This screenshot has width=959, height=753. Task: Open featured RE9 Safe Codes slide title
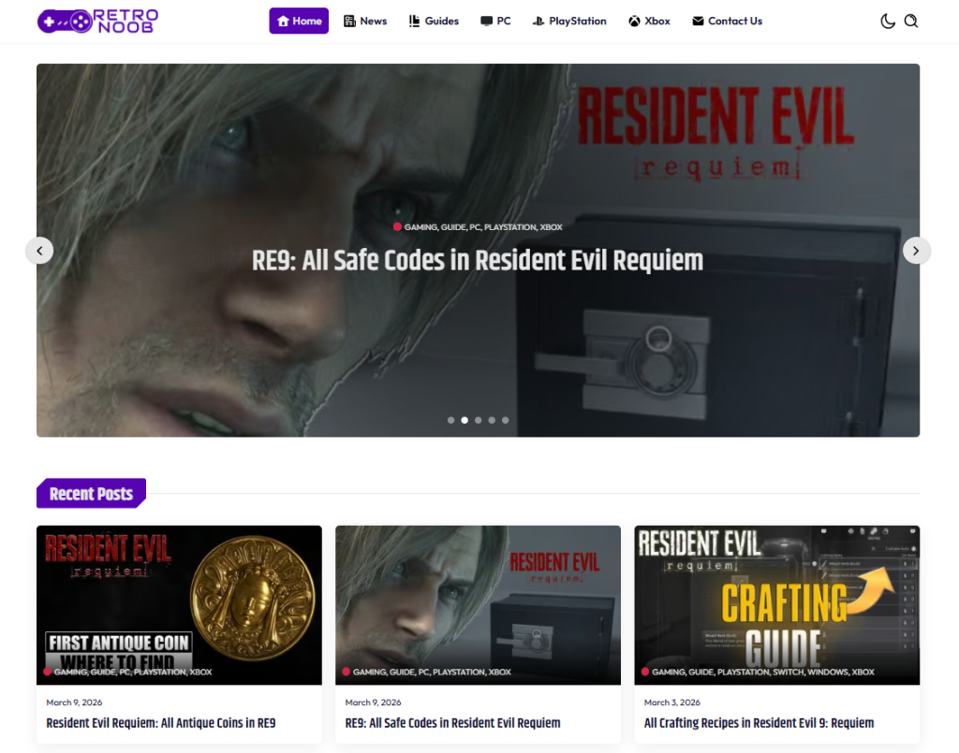tap(478, 260)
